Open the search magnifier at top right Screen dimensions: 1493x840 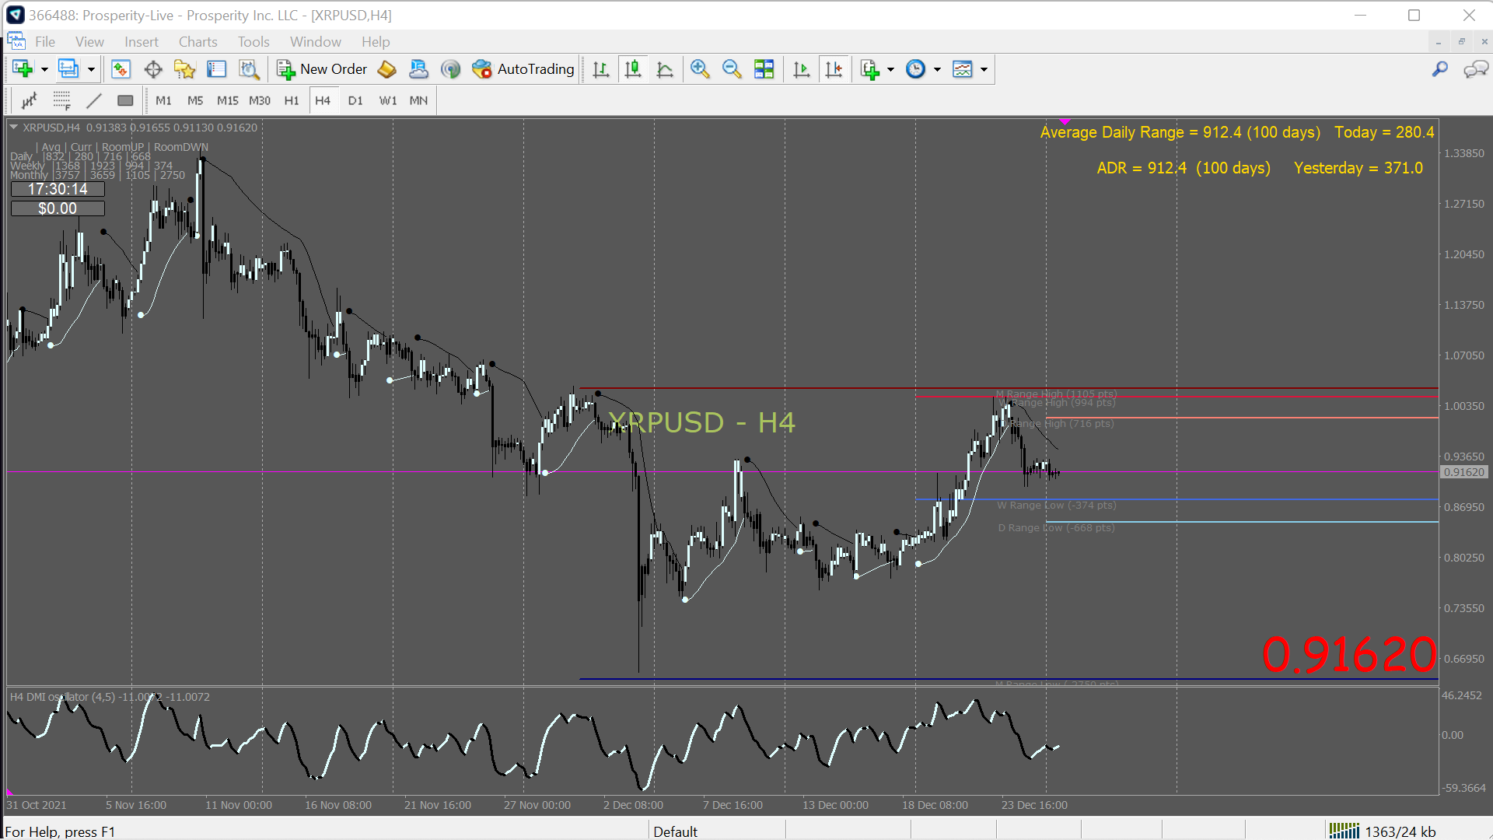(x=1440, y=69)
